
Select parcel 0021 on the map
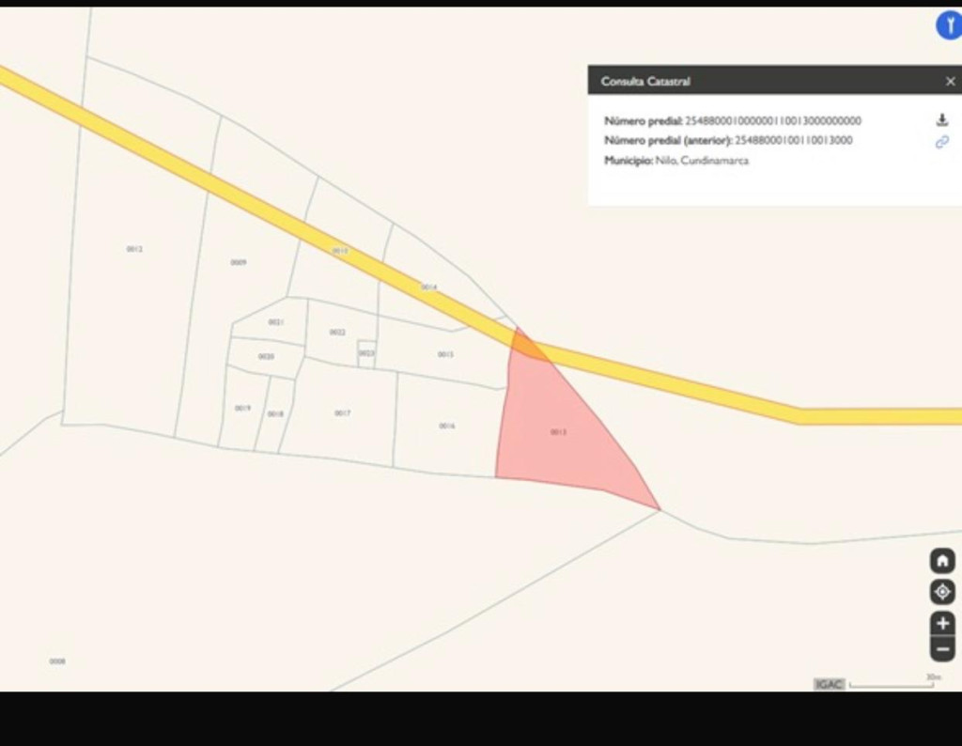coord(275,322)
